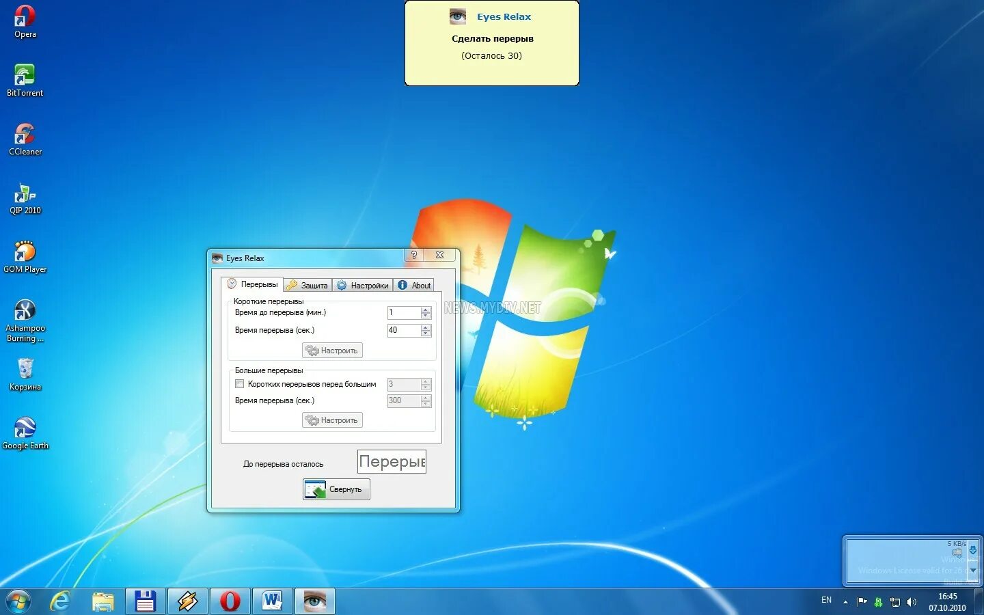Click the help question mark in Eyes Relax
The image size is (984, 615).
pyautogui.click(x=413, y=255)
